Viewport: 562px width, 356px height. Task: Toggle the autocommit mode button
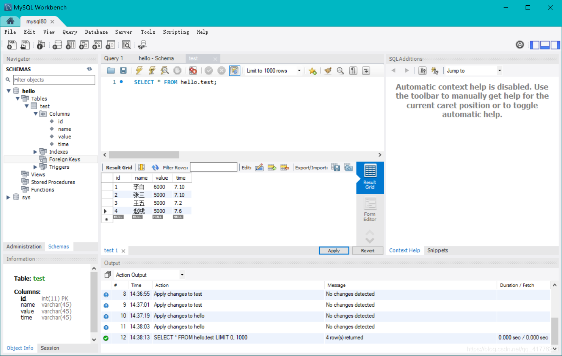(235, 71)
